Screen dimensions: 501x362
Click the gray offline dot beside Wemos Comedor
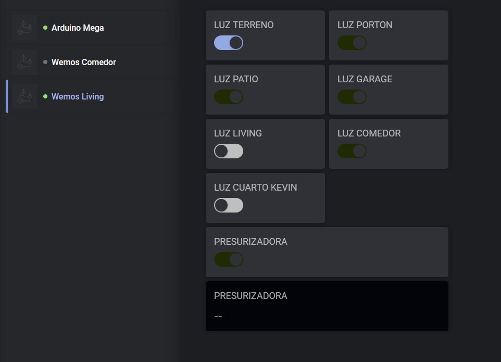(45, 62)
